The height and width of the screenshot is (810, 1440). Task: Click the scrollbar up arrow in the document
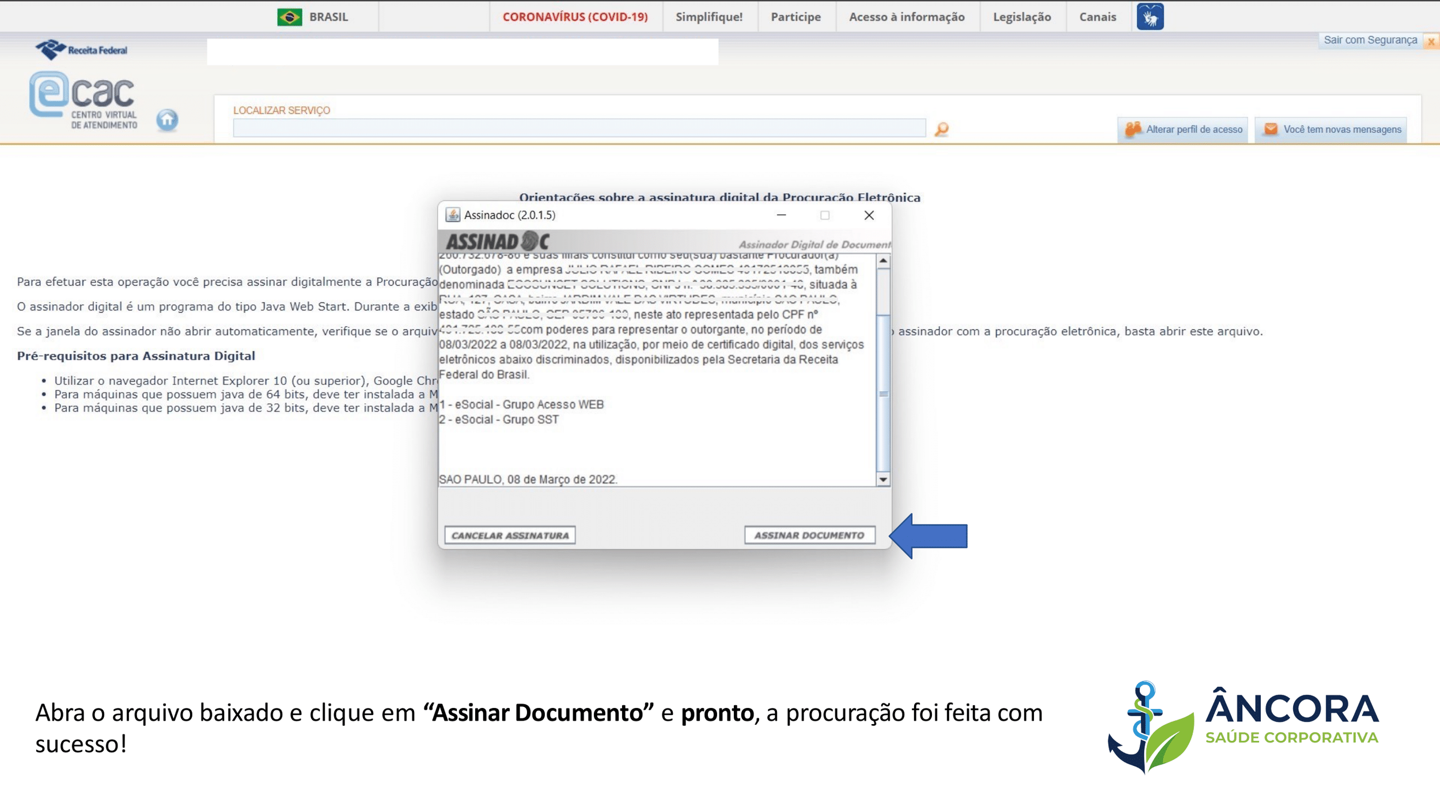(x=883, y=261)
